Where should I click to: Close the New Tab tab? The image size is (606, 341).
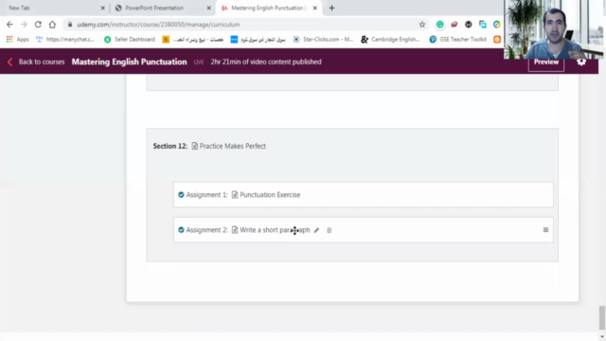tap(103, 8)
